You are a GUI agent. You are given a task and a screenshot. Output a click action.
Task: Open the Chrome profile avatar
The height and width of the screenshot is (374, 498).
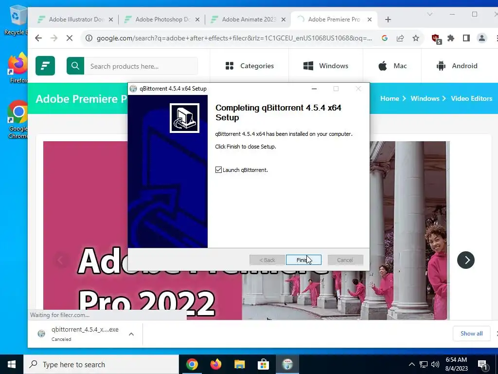[x=482, y=38]
